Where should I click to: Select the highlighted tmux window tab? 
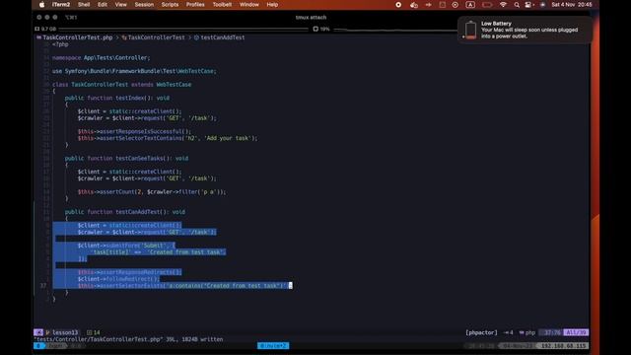click(x=273, y=346)
